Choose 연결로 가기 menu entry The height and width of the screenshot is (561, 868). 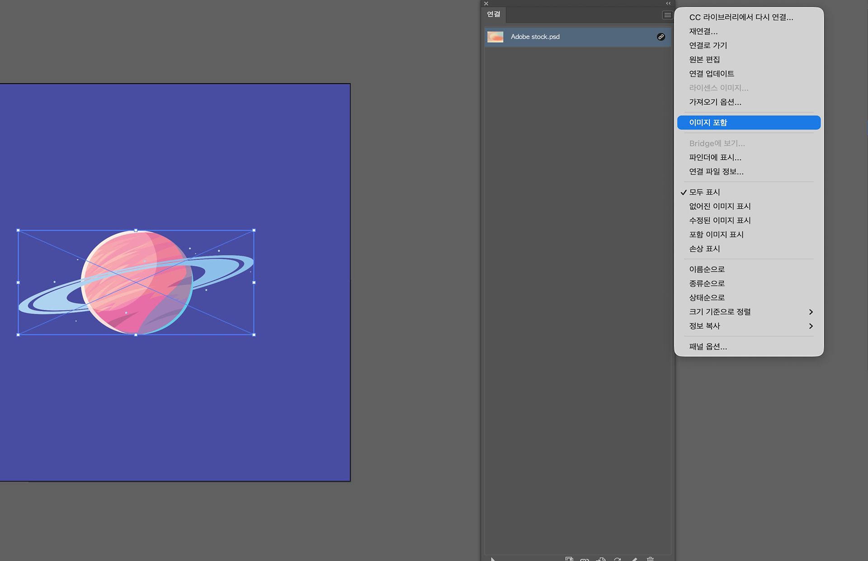pyautogui.click(x=749, y=45)
